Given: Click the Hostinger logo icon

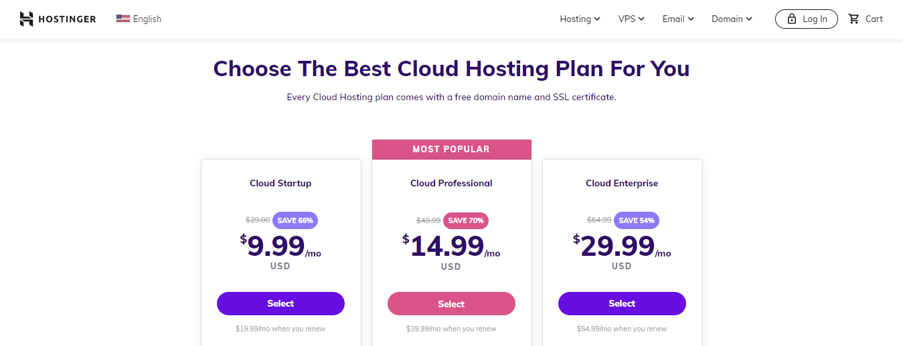Looking at the screenshot, I should pyautogui.click(x=26, y=19).
